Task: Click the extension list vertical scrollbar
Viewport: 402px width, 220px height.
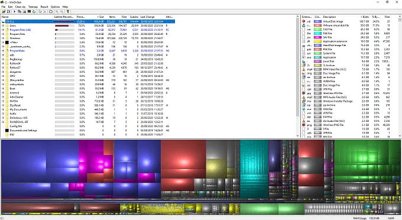Action: (400, 76)
